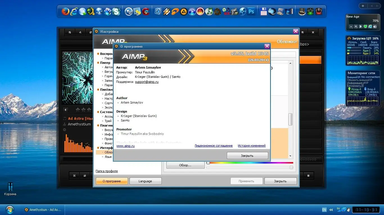
Task: Click the settings scrollbar down arrow
Action: point(290,156)
